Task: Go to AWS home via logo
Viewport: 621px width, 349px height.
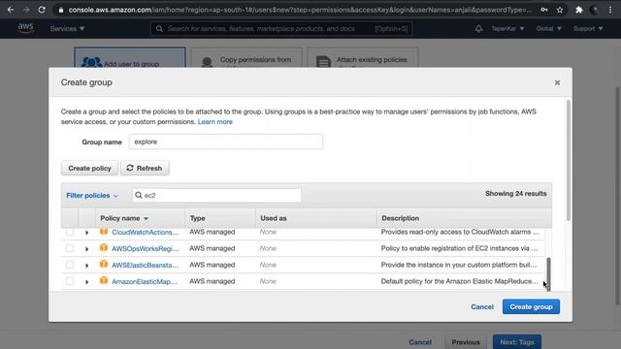Action: coord(25,28)
